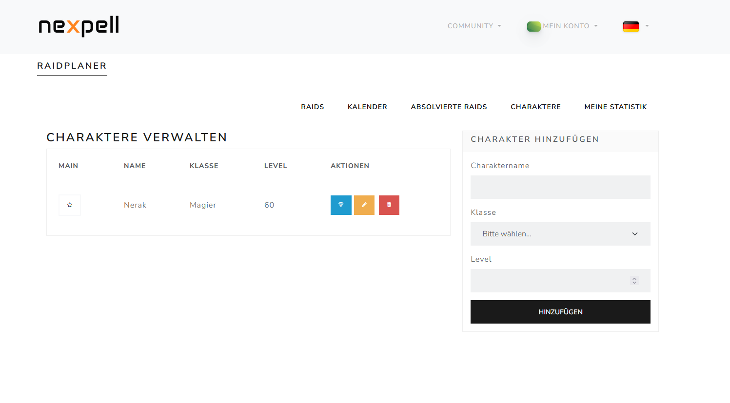The height and width of the screenshot is (403, 730).
Task: Select the Meine Statistik tab
Action: click(x=615, y=107)
